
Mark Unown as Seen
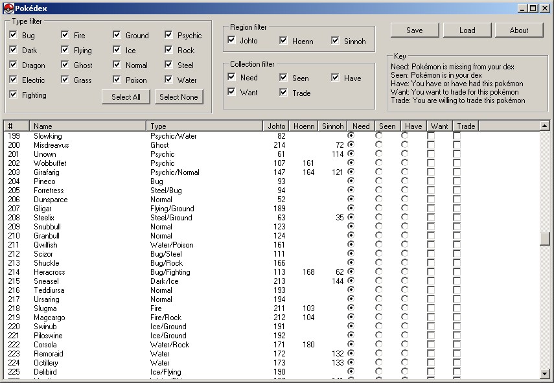(378, 154)
